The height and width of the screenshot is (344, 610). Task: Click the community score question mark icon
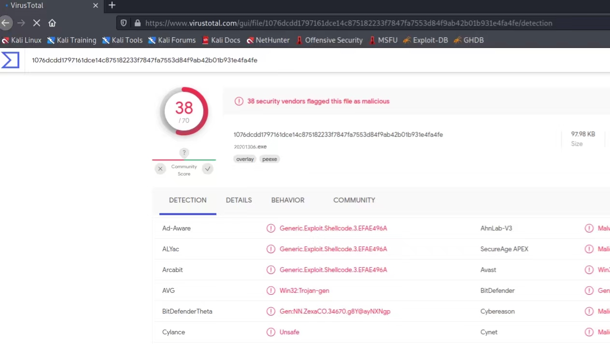point(184,153)
